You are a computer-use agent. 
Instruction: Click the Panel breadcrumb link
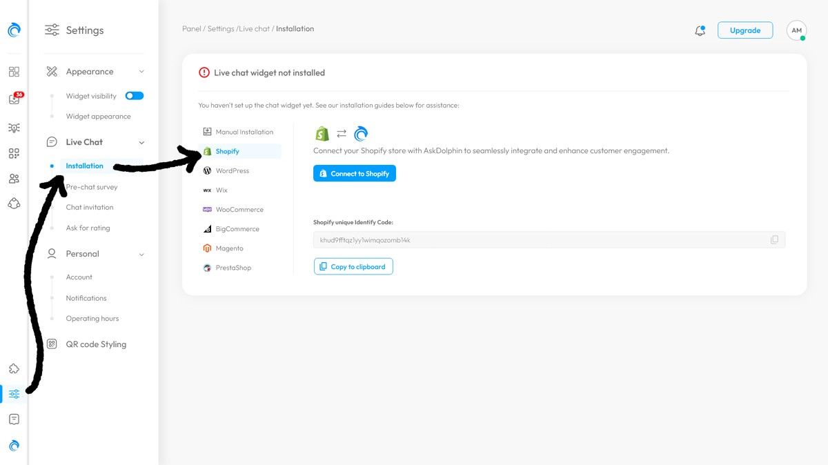coord(191,29)
